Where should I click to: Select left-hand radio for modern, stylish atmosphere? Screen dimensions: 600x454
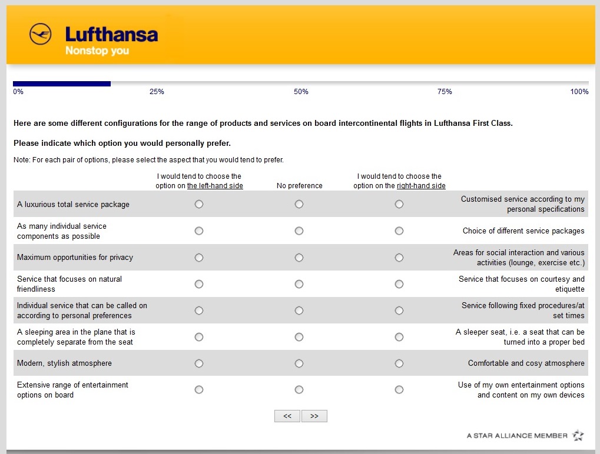tap(199, 363)
